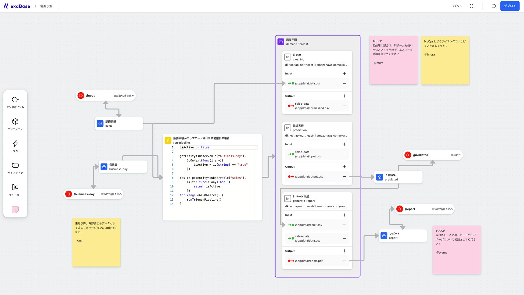Click the yellow run-pipeline trigger icon
This screenshot has width=524, height=295.
coord(168,140)
